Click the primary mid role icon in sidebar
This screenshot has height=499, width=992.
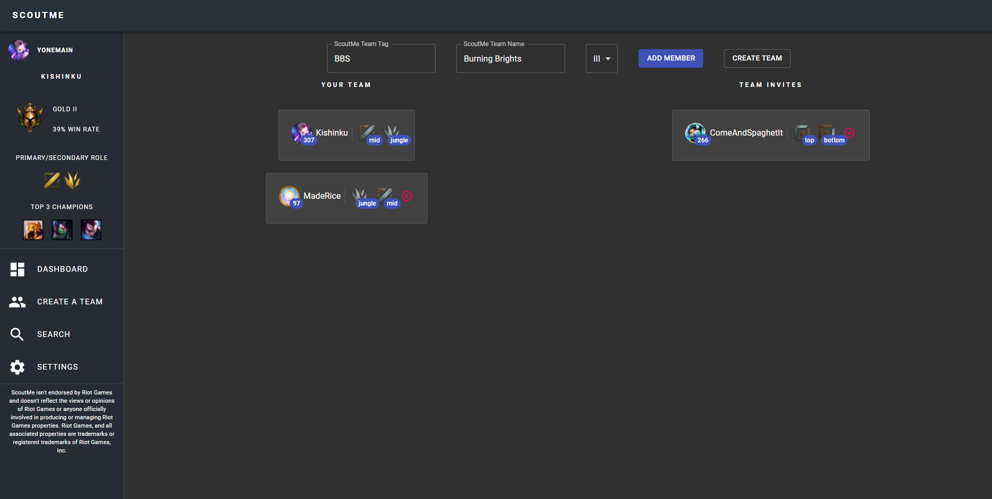tap(51, 181)
